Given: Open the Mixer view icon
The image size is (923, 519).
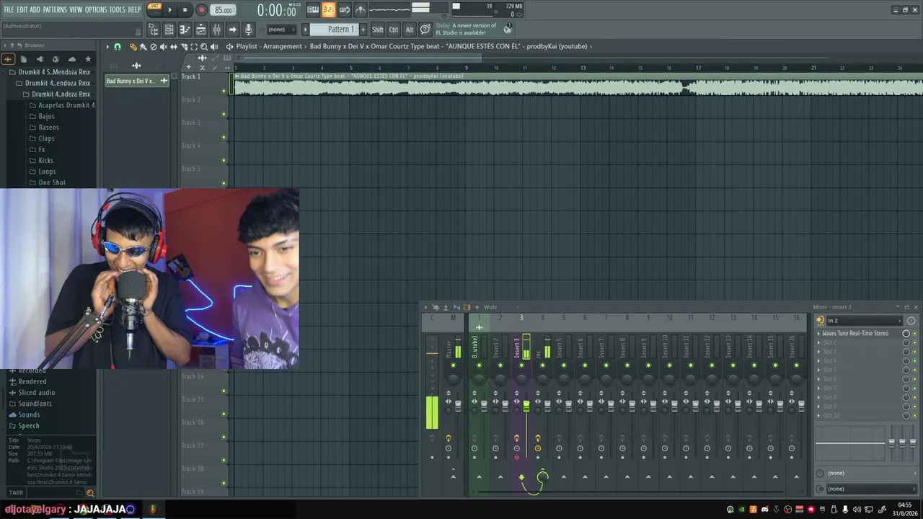Looking at the screenshot, I should 216,30.
